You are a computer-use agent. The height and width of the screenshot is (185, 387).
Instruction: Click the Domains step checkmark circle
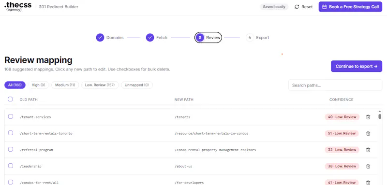100,38
